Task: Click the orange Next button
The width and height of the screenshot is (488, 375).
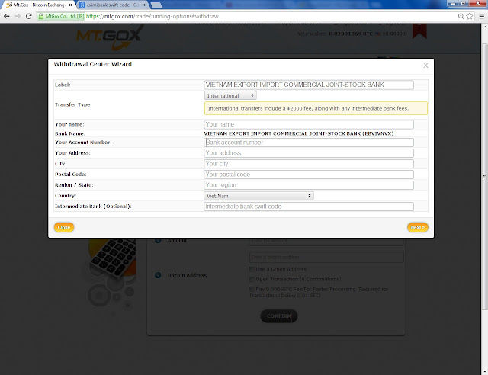Action: (x=418, y=227)
